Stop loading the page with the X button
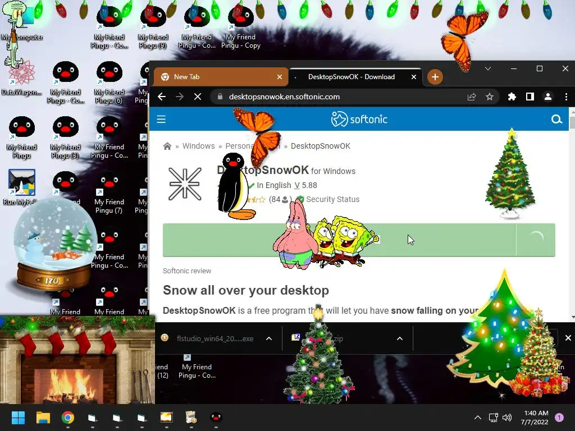The width and height of the screenshot is (575, 431). tap(198, 97)
